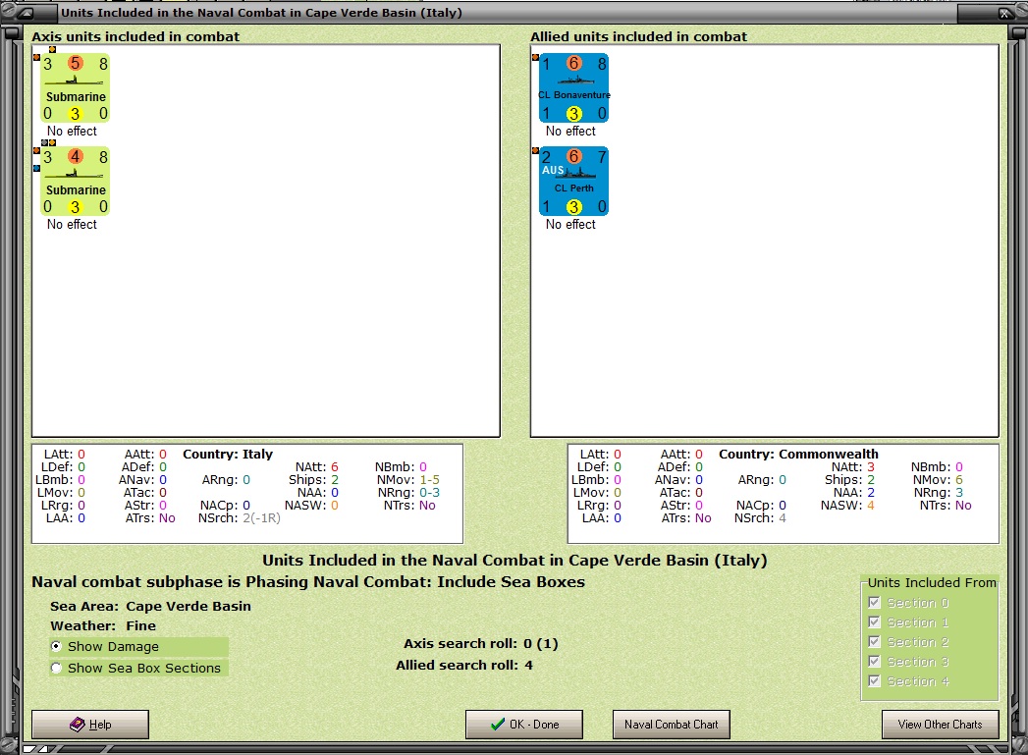Toggle the Section 4 checkbox
The width and height of the screenshot is (1028, 755).
pyautogui.click(x=874, y=681)
